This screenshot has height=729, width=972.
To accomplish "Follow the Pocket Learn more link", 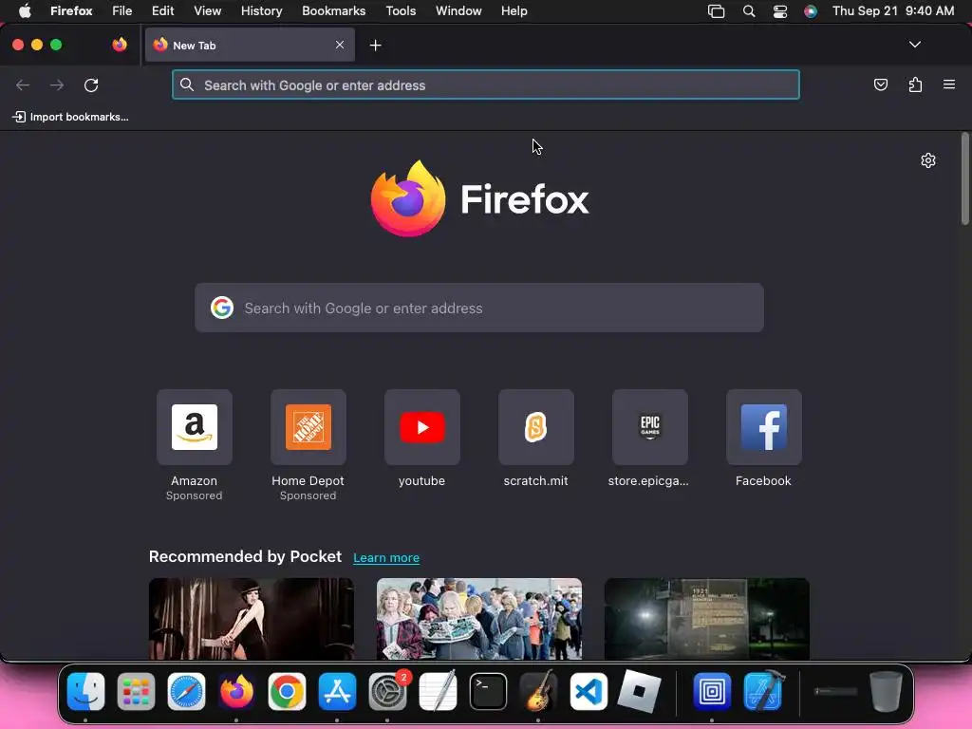I will point(386,557).
